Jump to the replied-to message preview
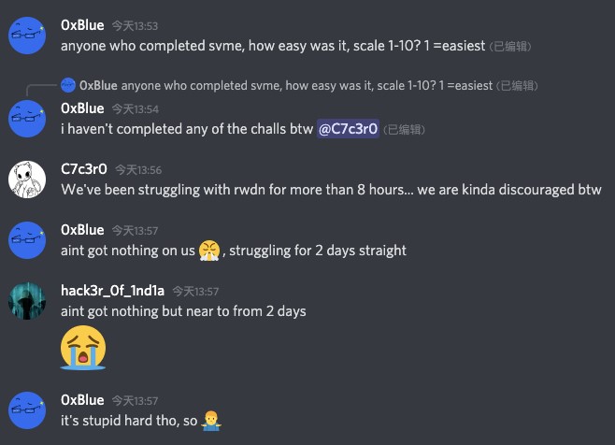This screenshot has width=615, height=445. pos(299,86)
